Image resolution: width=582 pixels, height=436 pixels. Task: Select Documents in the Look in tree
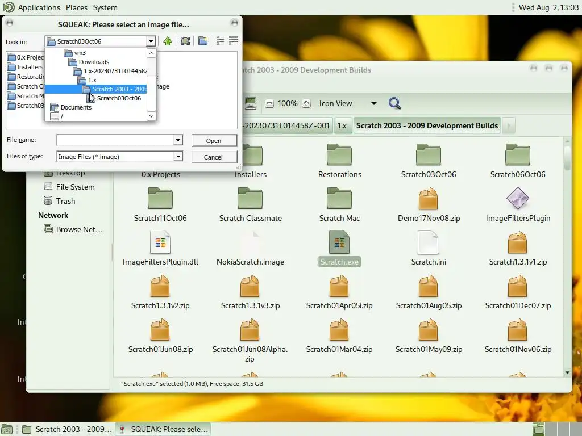coord(76,107)
